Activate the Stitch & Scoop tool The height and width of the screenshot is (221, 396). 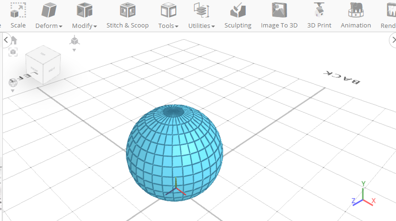[x=127, y=15]
